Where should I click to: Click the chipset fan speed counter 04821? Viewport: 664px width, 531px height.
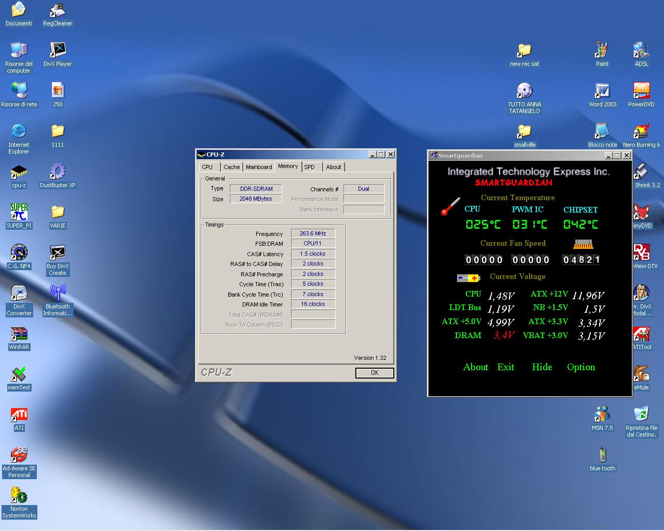pos(582,260)
